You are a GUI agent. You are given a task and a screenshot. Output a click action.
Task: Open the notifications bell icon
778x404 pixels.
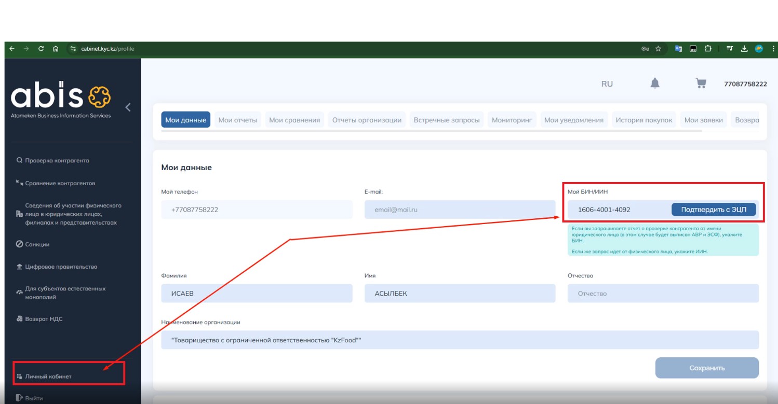[x=655, y=83]
